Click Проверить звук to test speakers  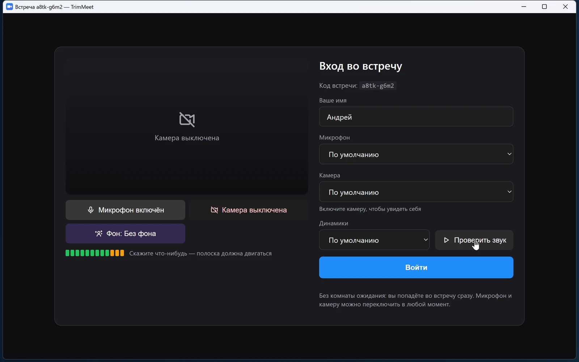[474, 240]
